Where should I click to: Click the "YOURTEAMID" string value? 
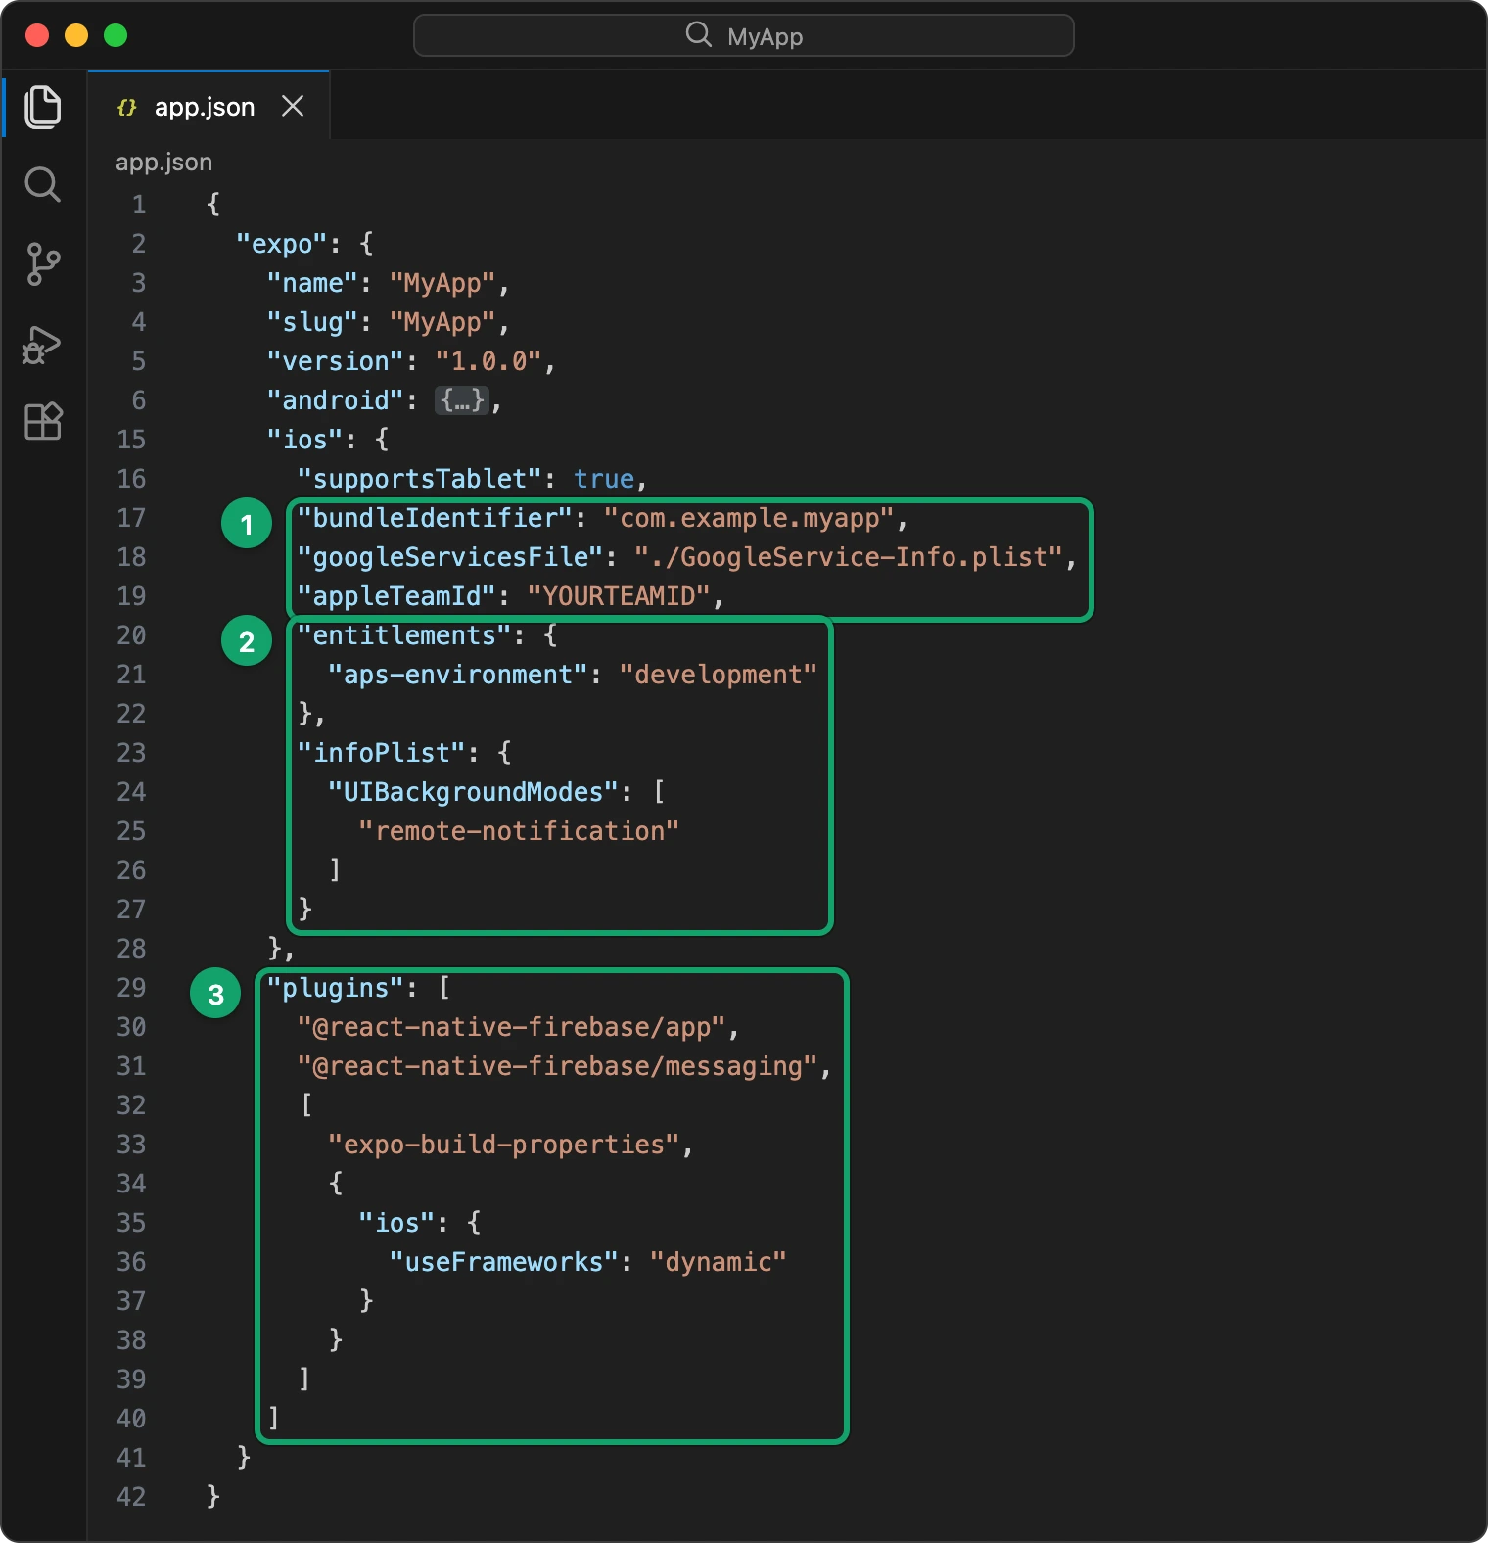(619, 596)
